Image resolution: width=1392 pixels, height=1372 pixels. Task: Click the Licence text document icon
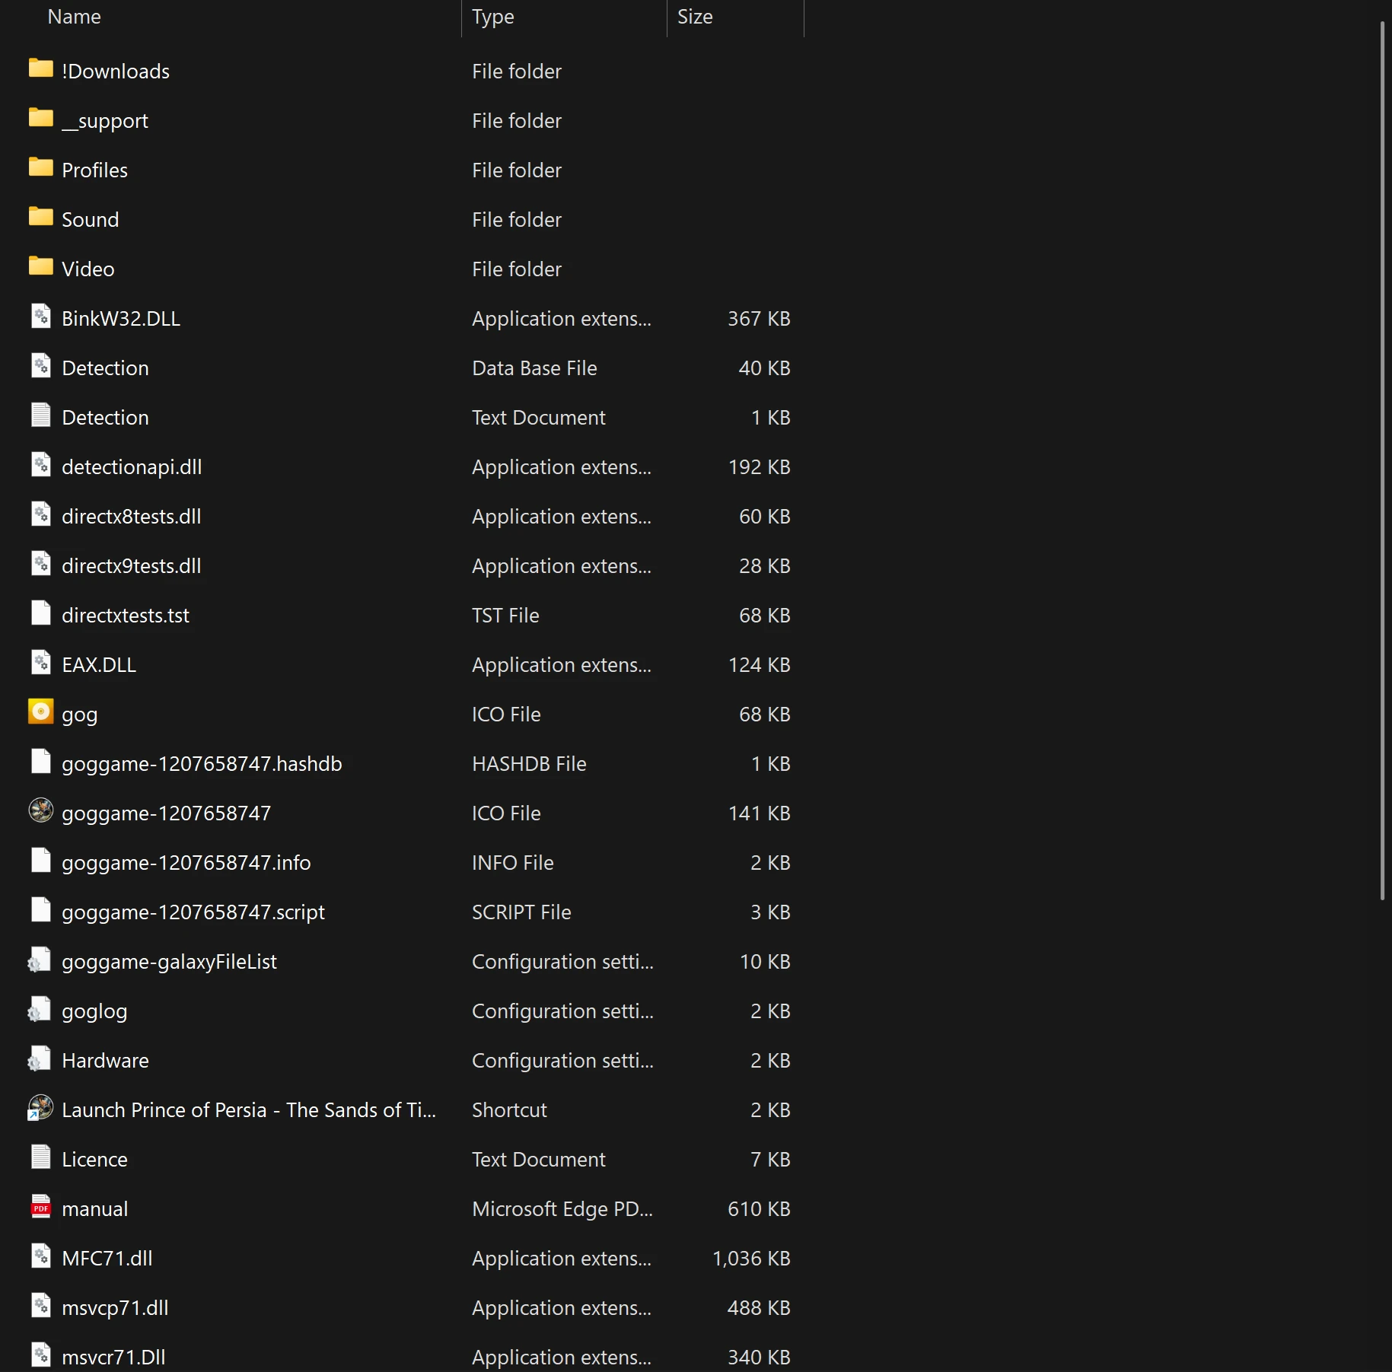(41, 1157)
